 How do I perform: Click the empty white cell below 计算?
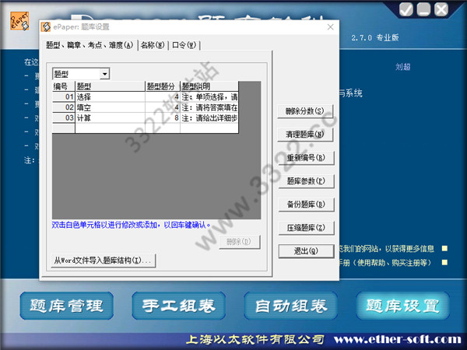click(x=110, y=128)
